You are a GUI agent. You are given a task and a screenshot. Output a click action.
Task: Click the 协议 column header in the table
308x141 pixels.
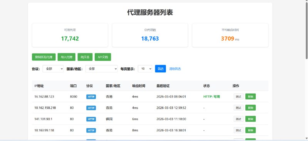pyautogui.click(x=89, y=86)
